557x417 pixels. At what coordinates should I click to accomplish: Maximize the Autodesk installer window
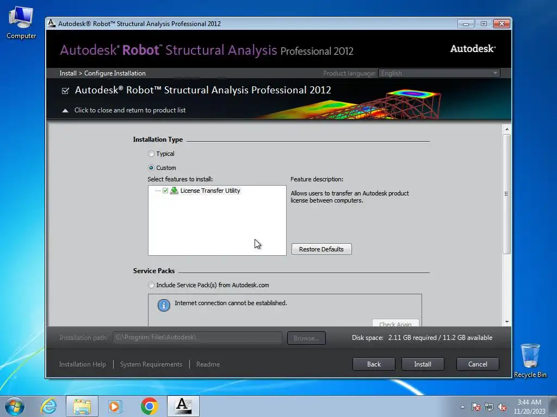click(484, 24)
